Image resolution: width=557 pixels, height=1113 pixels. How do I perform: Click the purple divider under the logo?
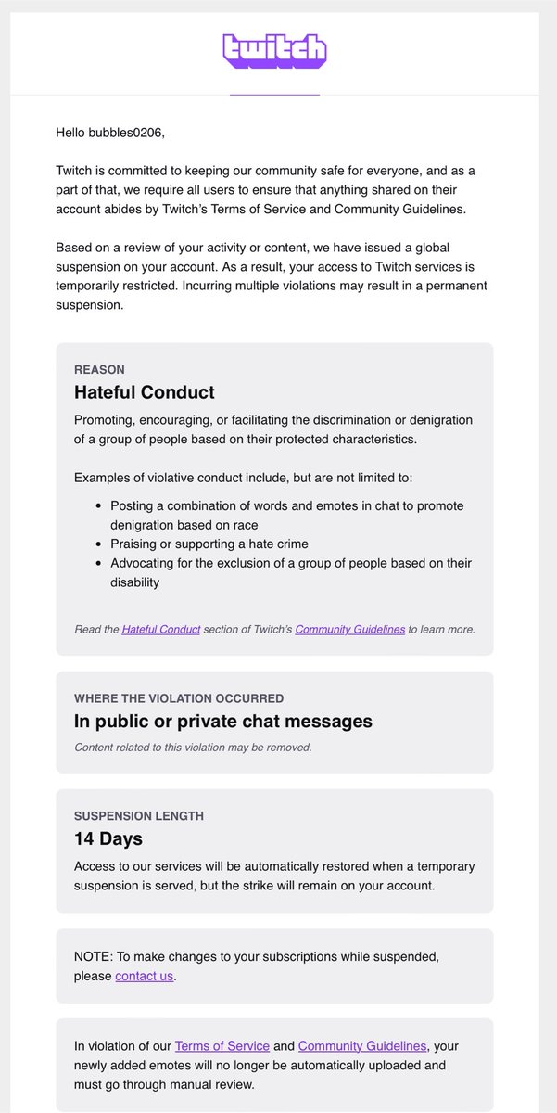(274, 95)
